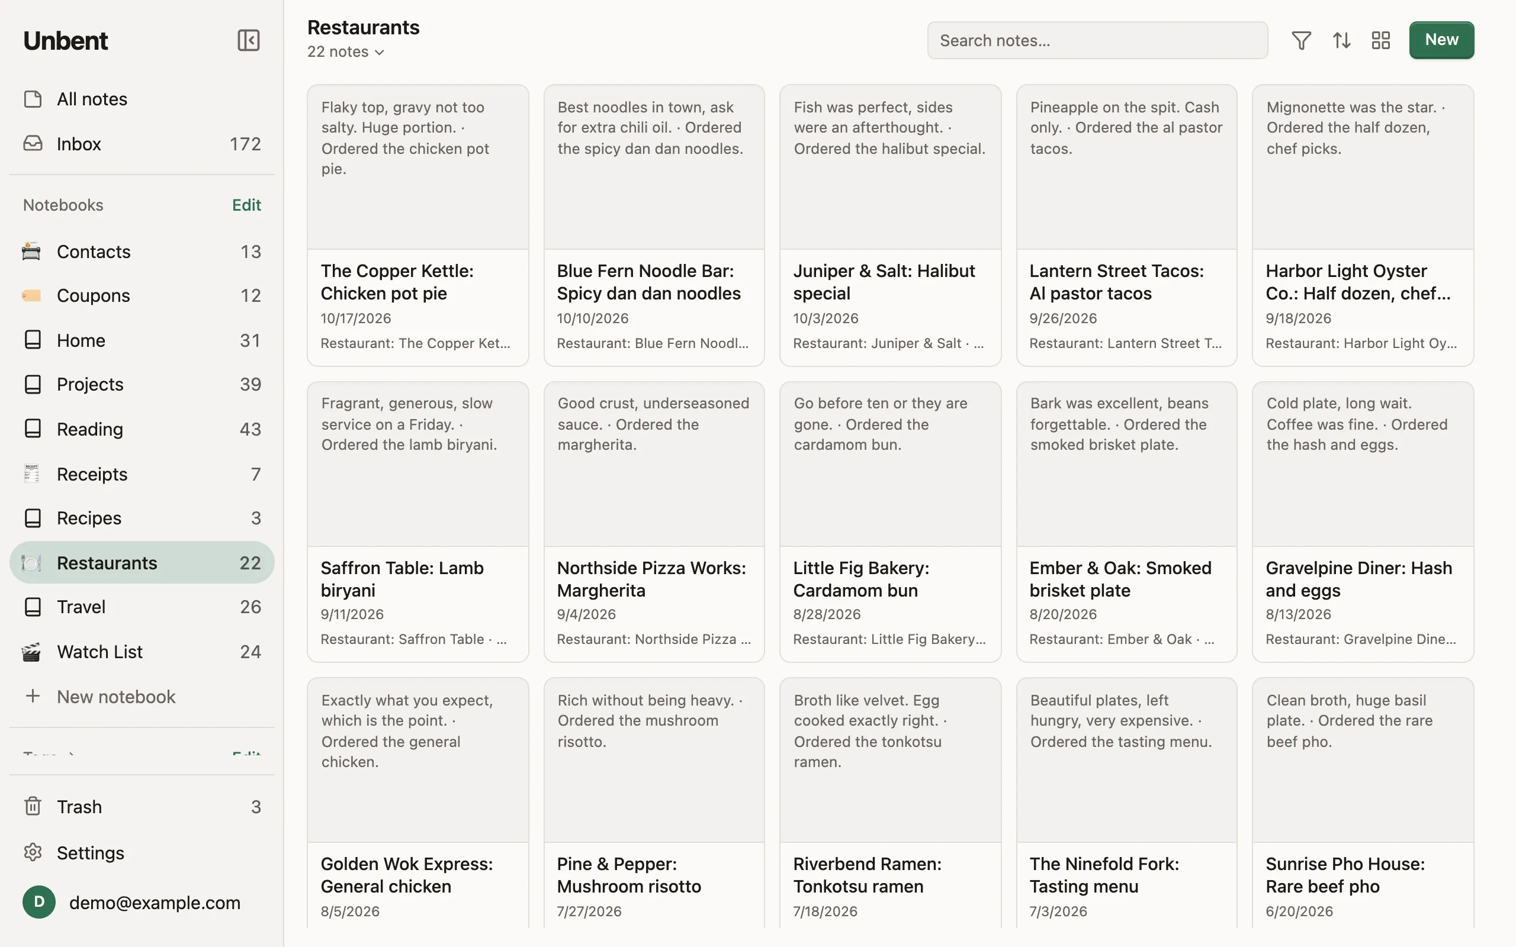The image size is (1516, 947).
Task: Open Trash from the sidebar
Action: coord(142,807)
